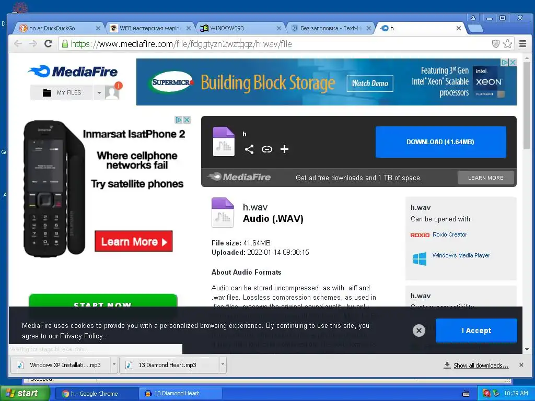Click the 'About Audio Formats' heading
The height and width of the screenshot is (401, 535).
pyautogui.click(x=247, y=272)
